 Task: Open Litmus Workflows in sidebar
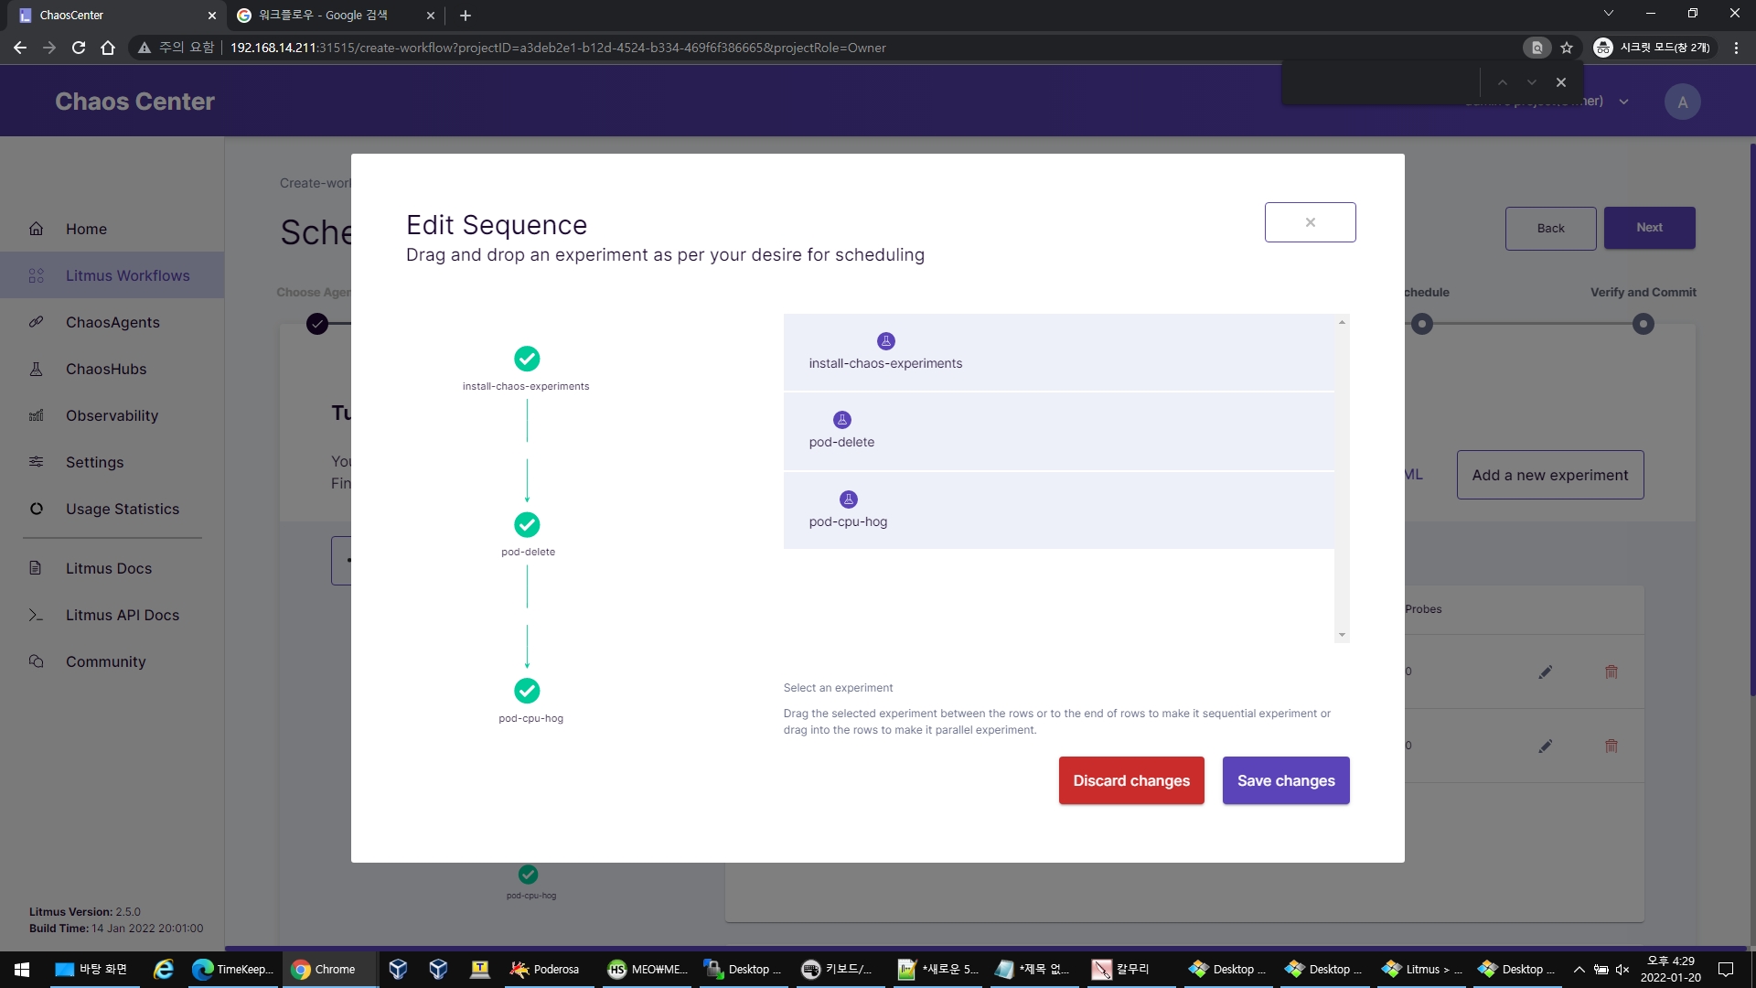[127, 275]
